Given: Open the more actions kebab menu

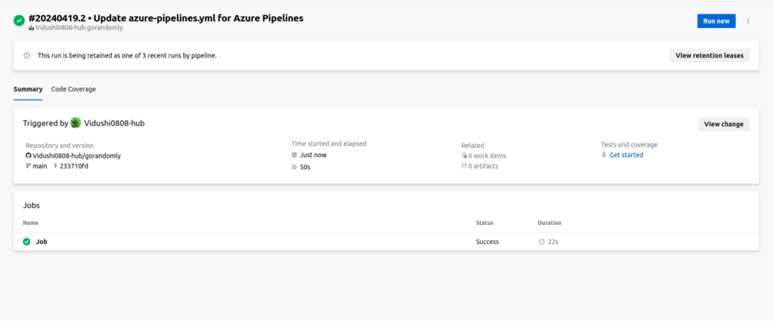Looking at the screenshot, I should 748,21.
